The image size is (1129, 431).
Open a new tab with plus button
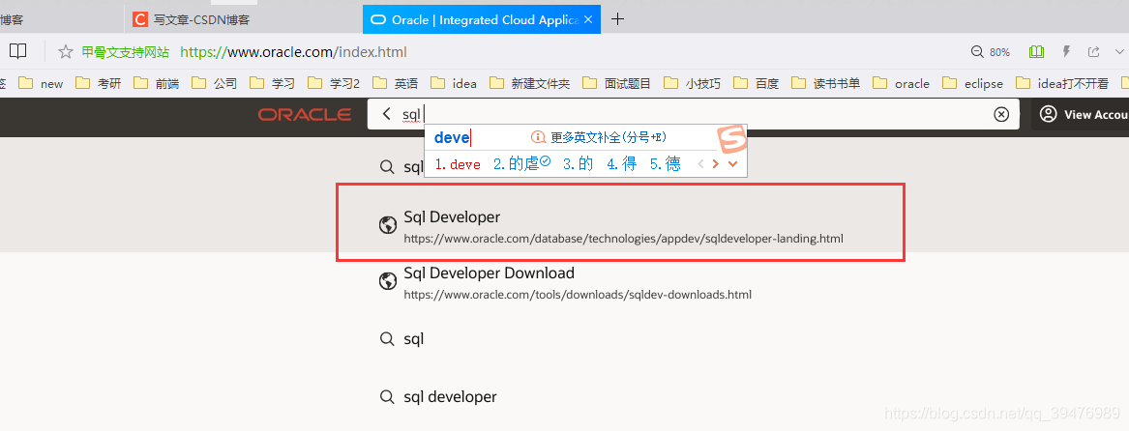pyautogui.click(x=617, y=19)
